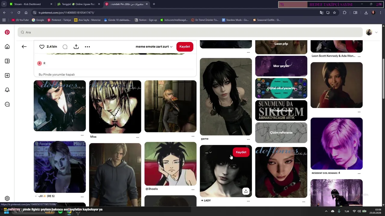Open more options under game pin
The image size is (385, 216).
(x=248, y=139)
